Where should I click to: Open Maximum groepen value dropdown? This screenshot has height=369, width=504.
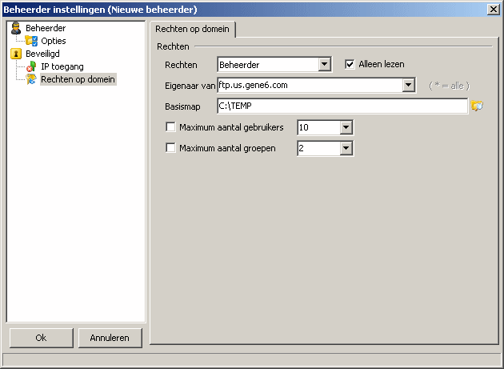coord(346,148)
